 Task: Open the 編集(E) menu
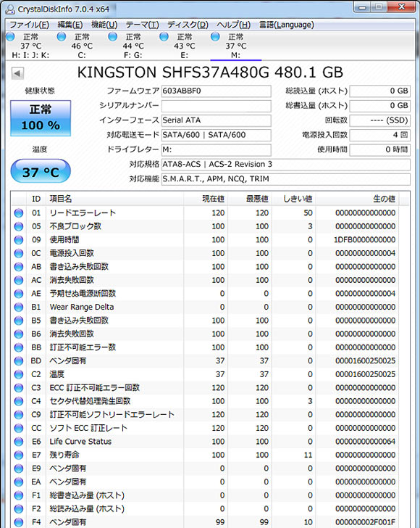[x=70, y=25]
